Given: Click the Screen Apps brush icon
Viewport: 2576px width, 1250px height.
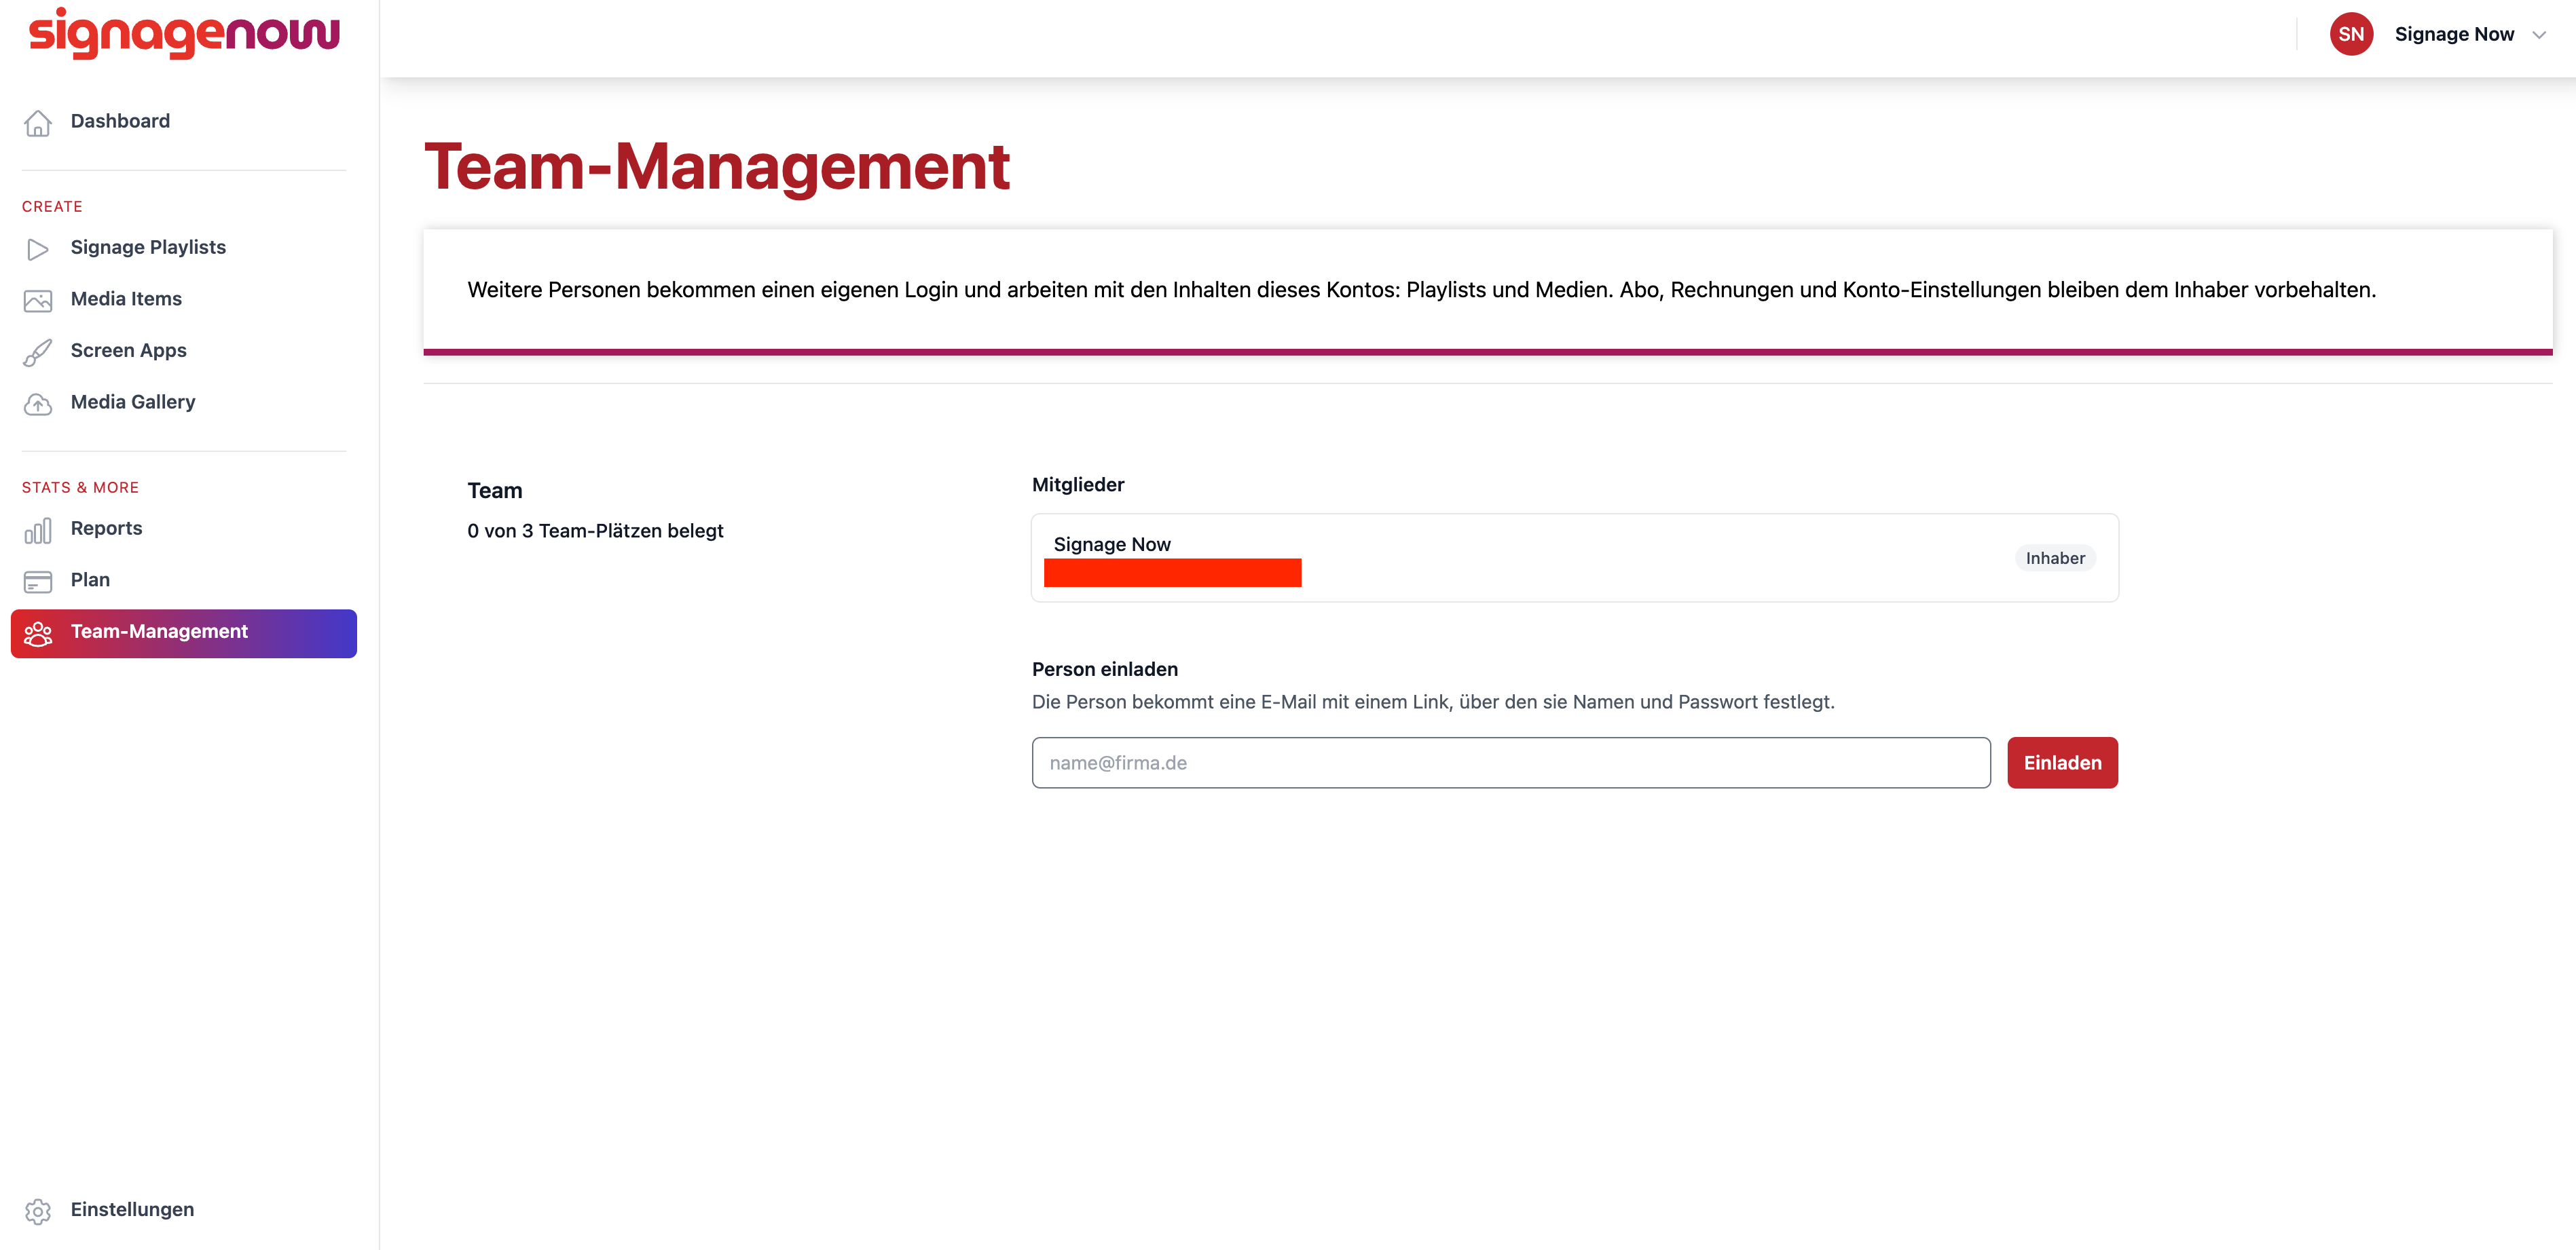Looking at the screenshot, I should click(x=38, y=352).
